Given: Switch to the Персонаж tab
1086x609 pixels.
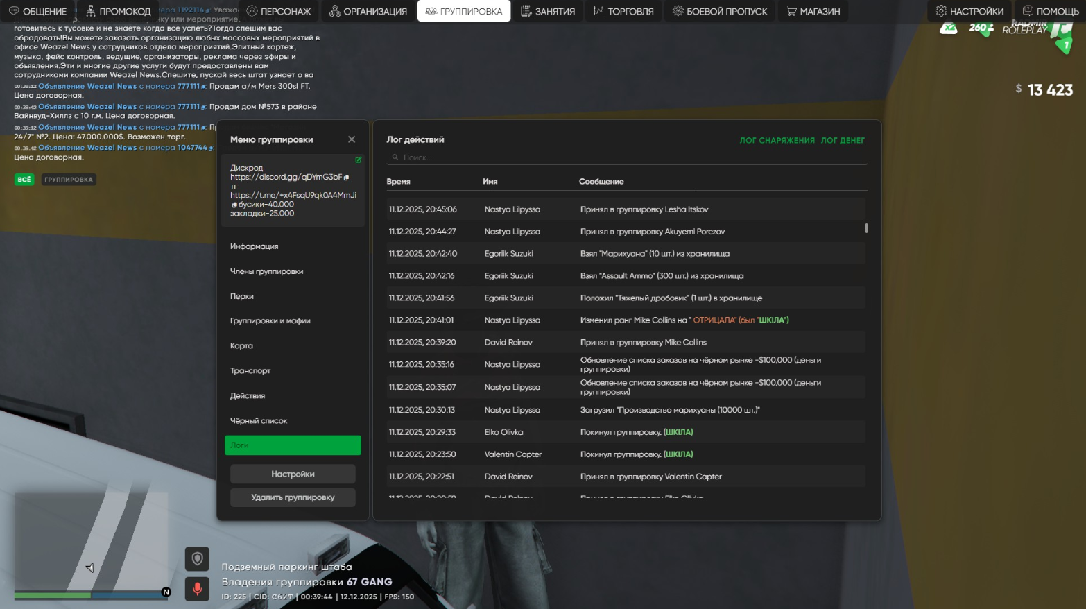Looking at the screenshot, I should pyautogui.click(x=279, y=11).
